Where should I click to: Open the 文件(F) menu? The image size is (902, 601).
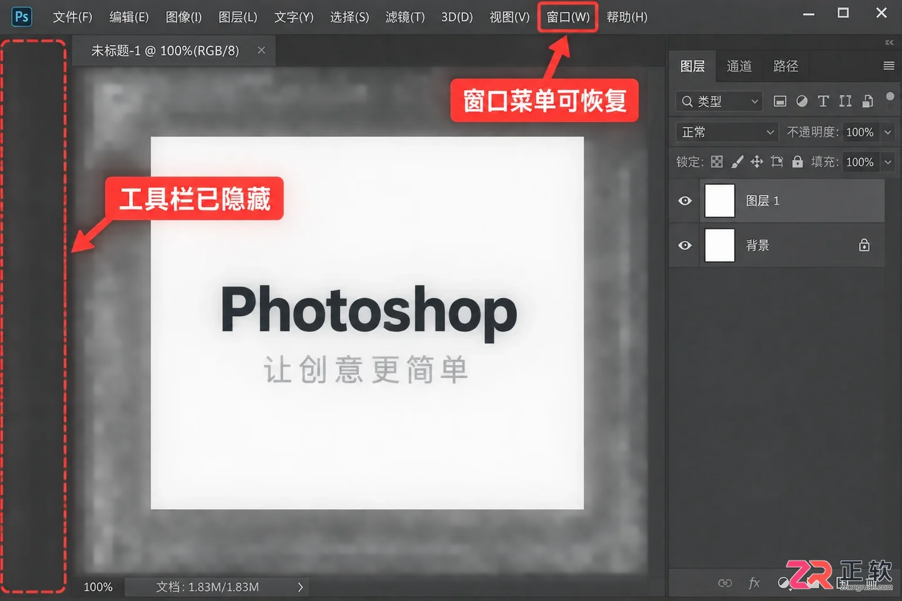click(73, 17)
